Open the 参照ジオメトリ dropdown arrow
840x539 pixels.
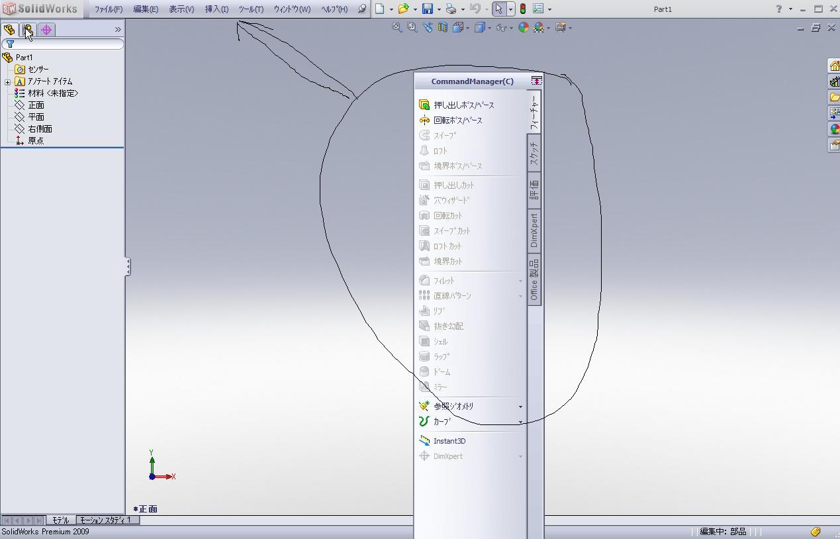520,407
